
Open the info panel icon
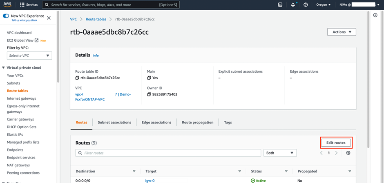tap(375, 15)
